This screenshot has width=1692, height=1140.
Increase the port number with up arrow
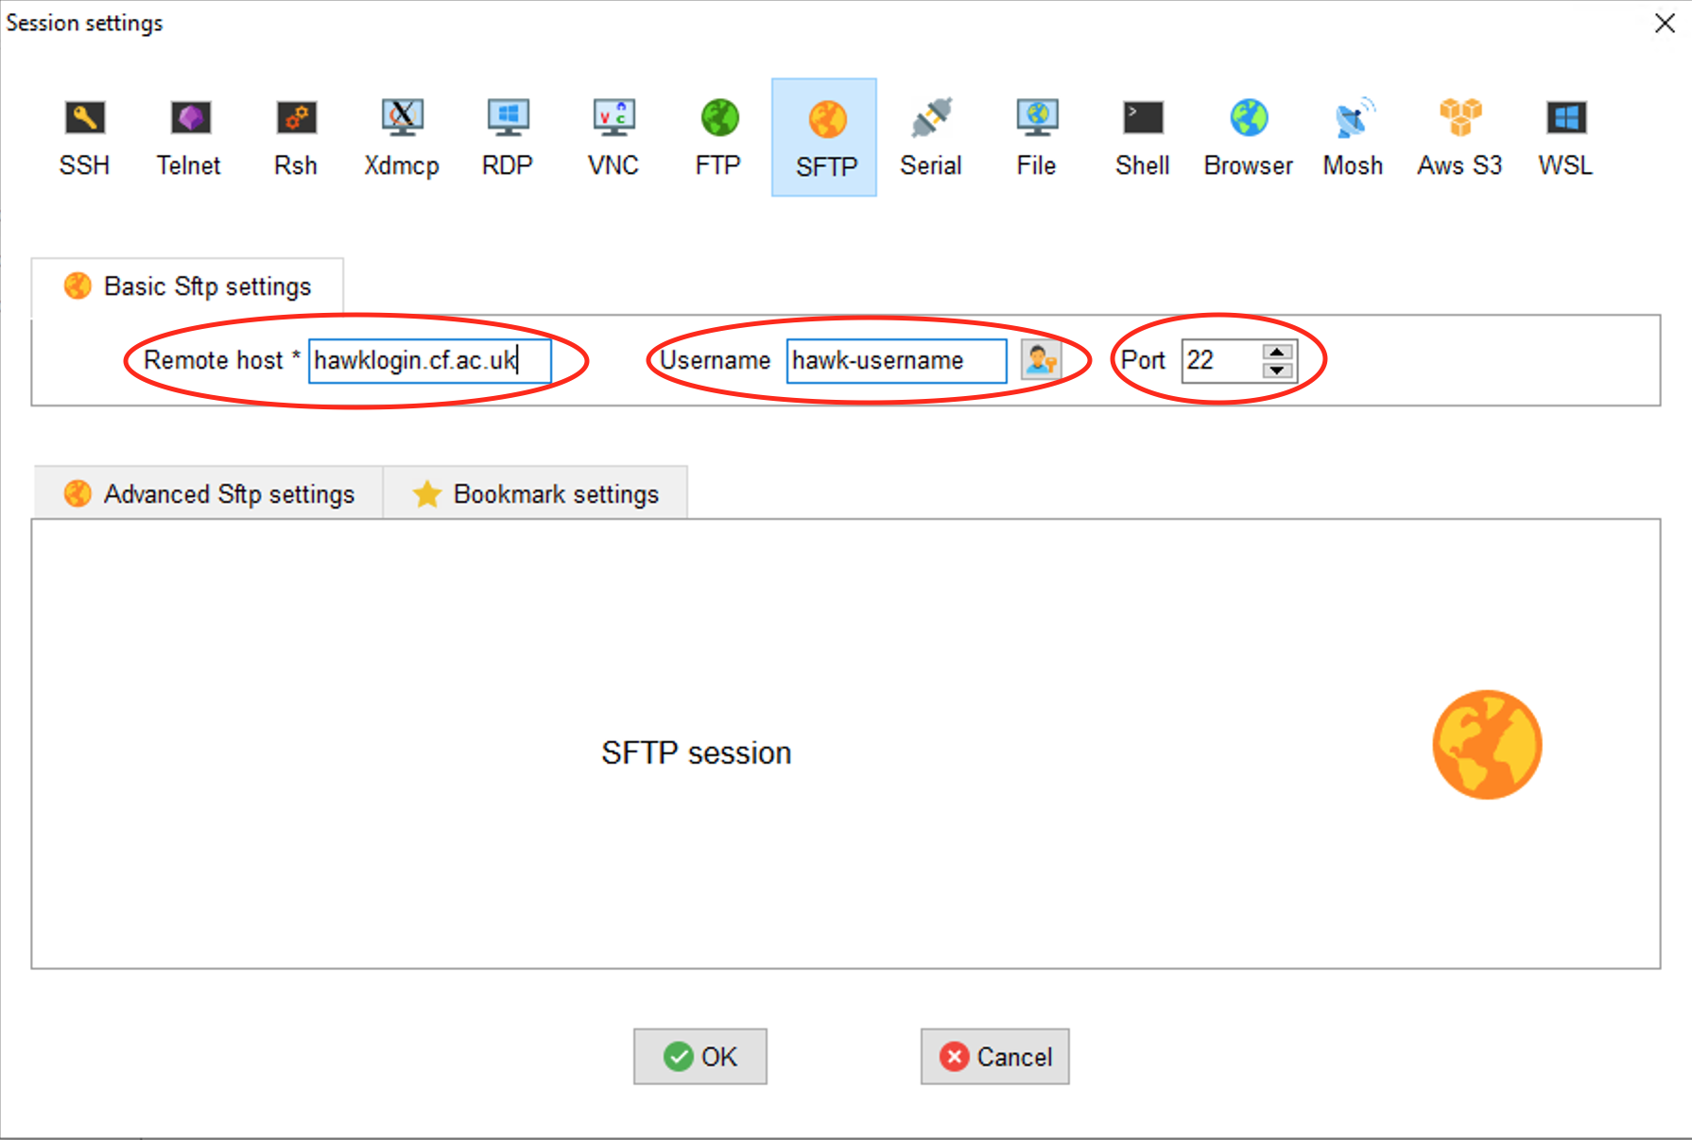pyautogui.click(x=1277, y=352)
